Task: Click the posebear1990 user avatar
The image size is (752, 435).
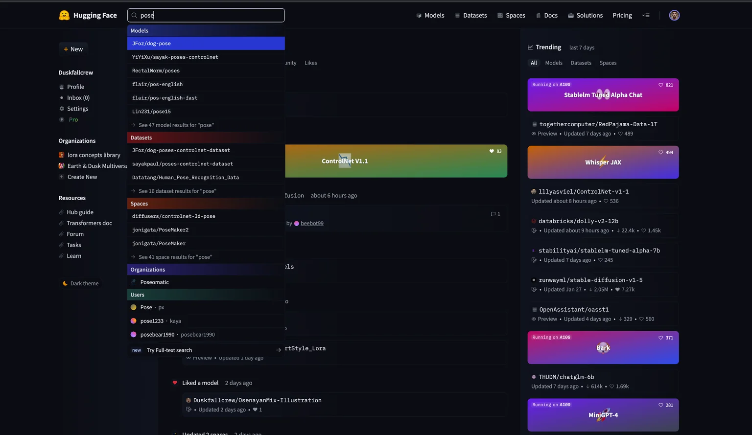Action: point(134,335)
